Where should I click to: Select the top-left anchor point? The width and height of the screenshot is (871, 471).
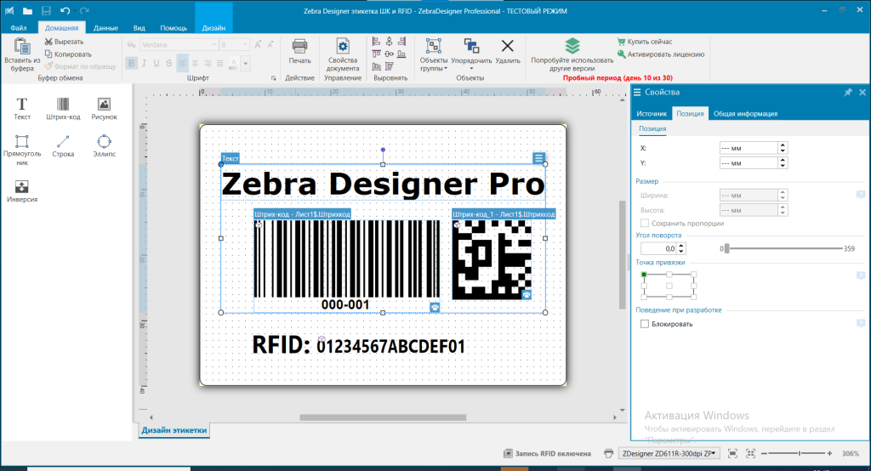click(x=644, y=275)
